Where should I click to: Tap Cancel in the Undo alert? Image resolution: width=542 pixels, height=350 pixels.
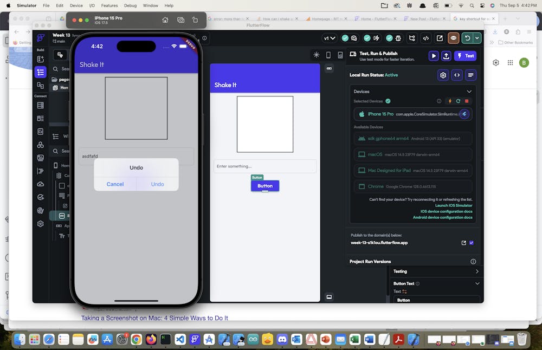115,184
